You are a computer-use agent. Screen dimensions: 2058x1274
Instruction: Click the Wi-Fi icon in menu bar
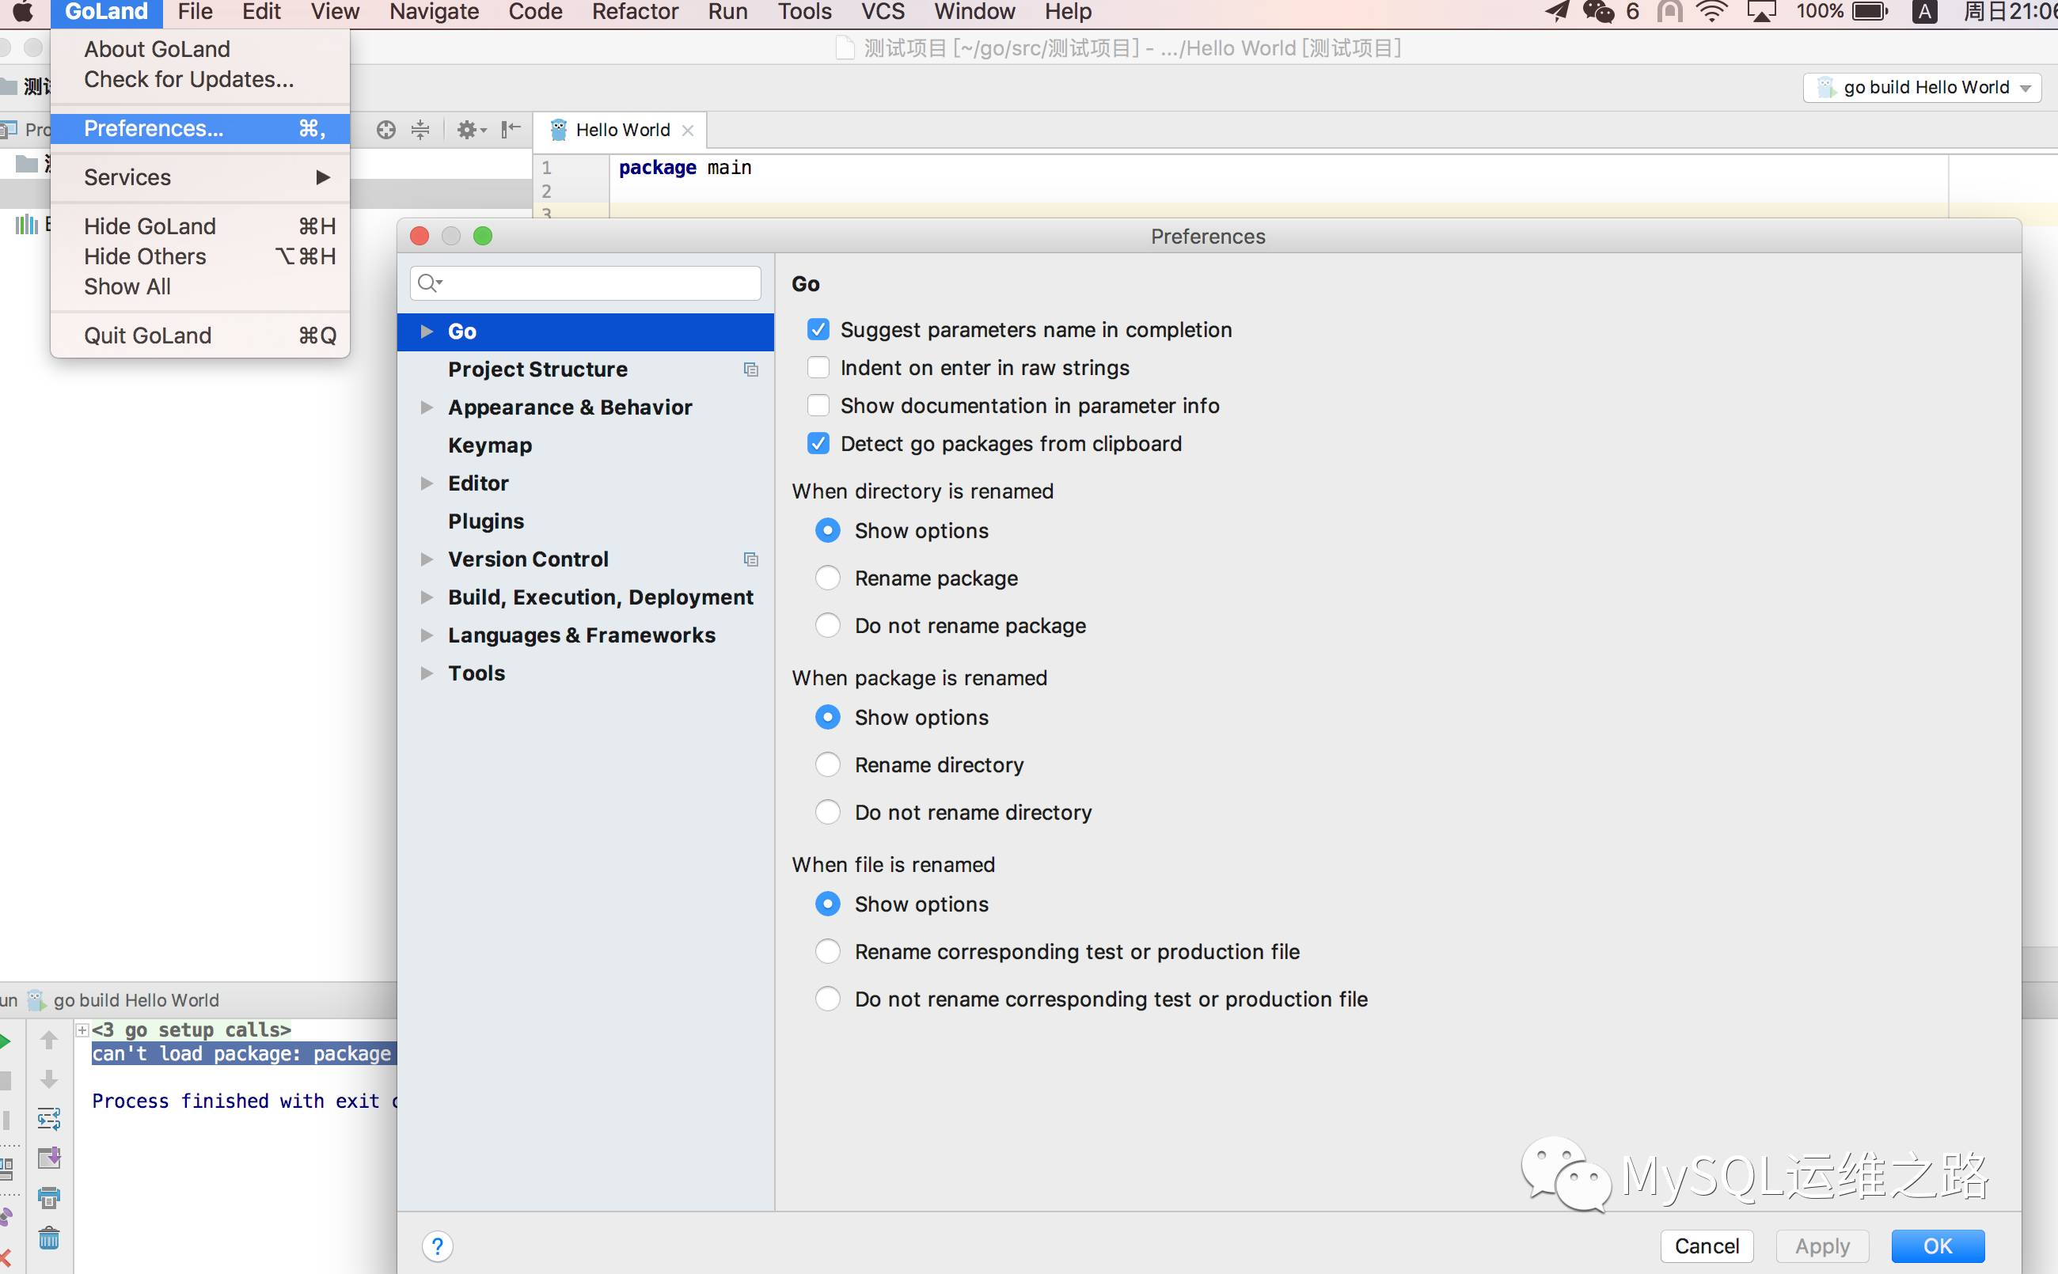click(1711, 12)
